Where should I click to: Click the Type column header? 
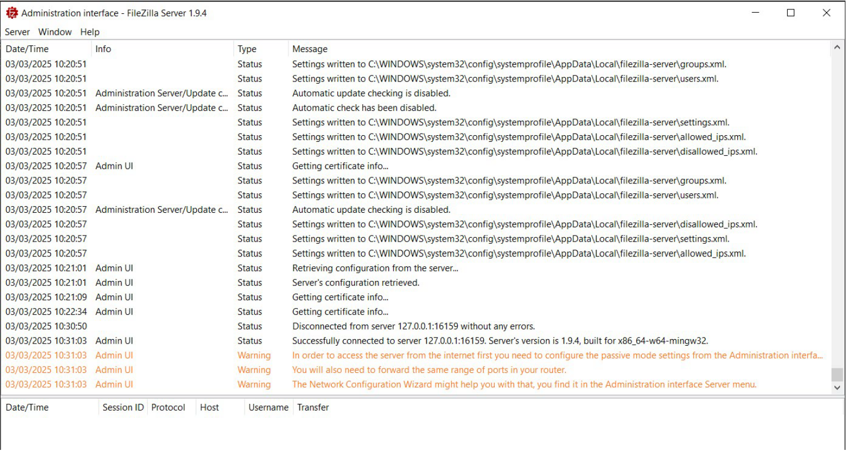pyautogui.click(x=247, y=49)
